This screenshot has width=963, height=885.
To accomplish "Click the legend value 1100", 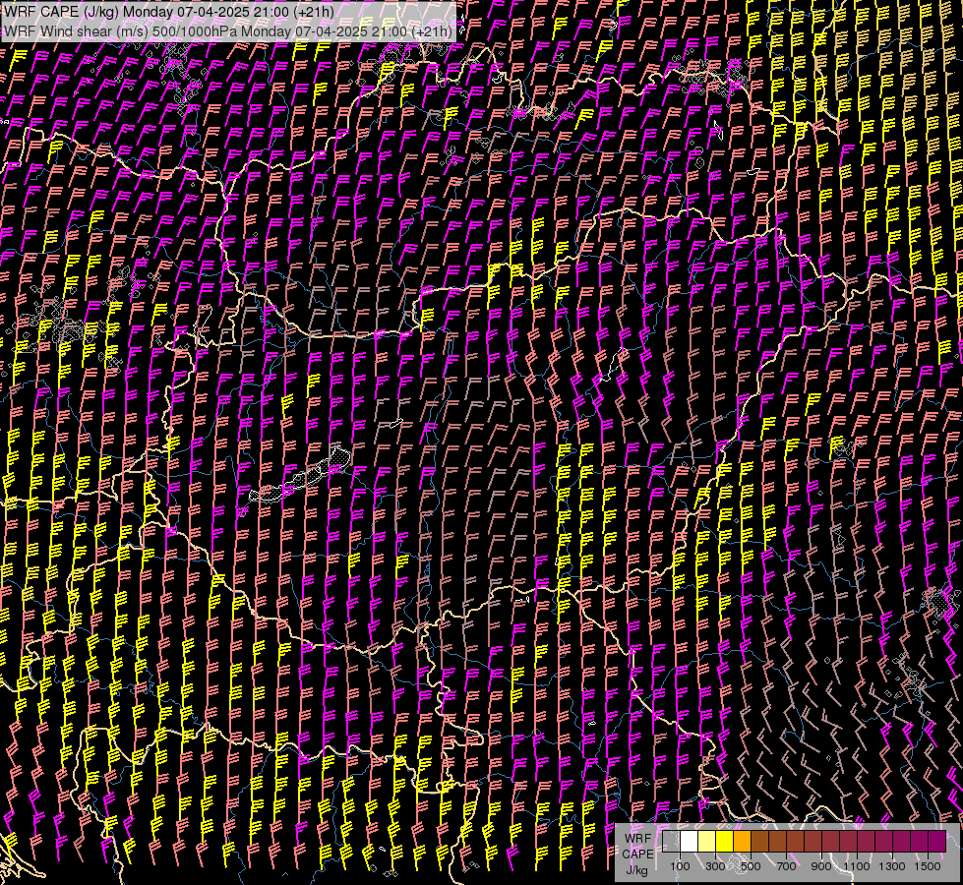I will 856,866.
